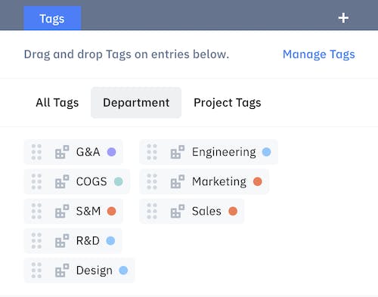The width and height of the screenshot is (378, 297).
Task: Click the drag handle on G&A tag
Action: [x=36, y=152]
